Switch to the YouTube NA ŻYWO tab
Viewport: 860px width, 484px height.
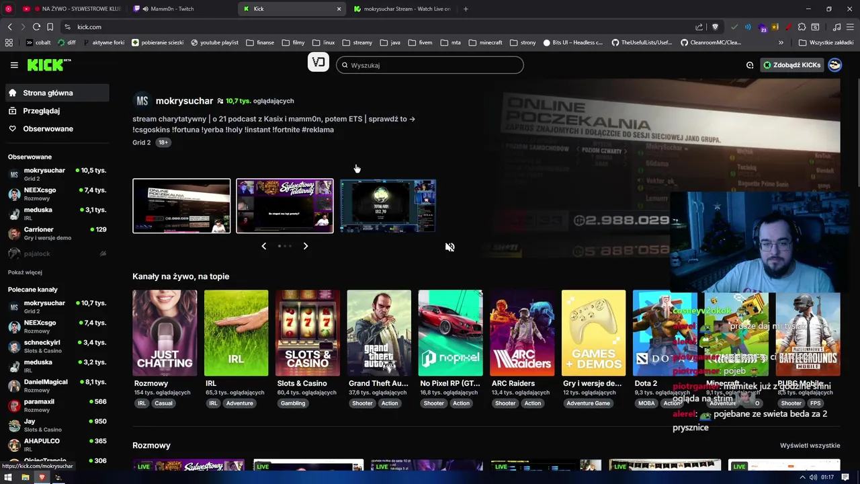[x=72, y=9]
